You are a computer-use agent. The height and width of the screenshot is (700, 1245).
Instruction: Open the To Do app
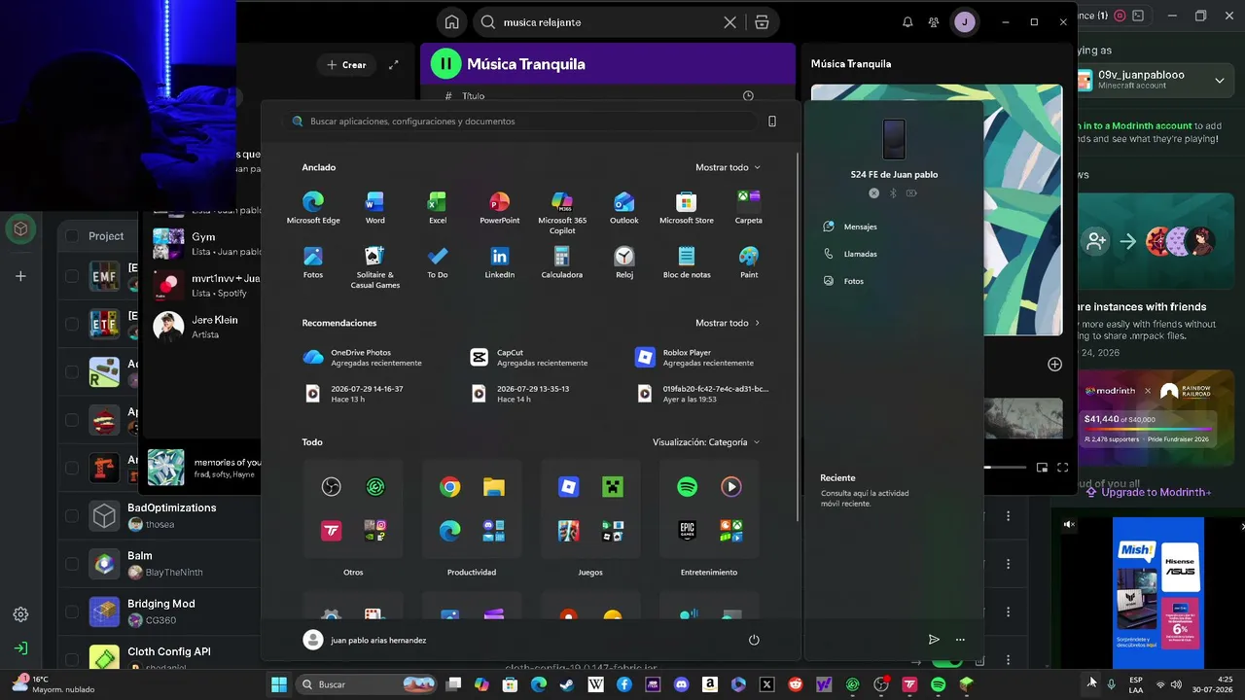[438, 262]
